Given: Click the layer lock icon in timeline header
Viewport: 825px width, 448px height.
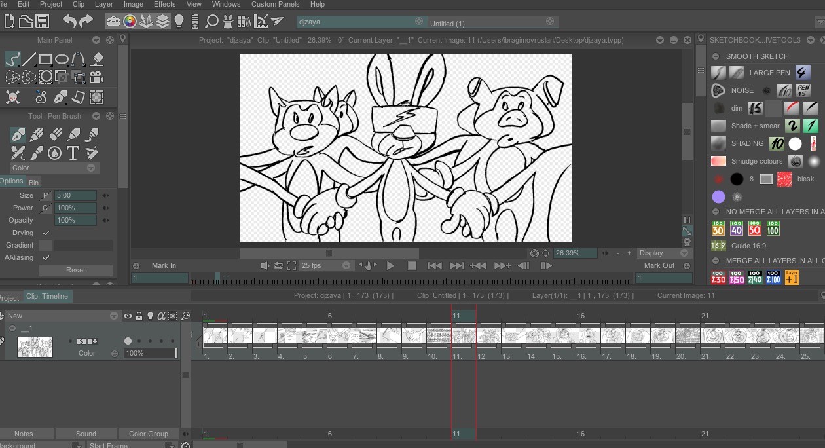Looking at the screenshot, I should [x=139, y=316].
